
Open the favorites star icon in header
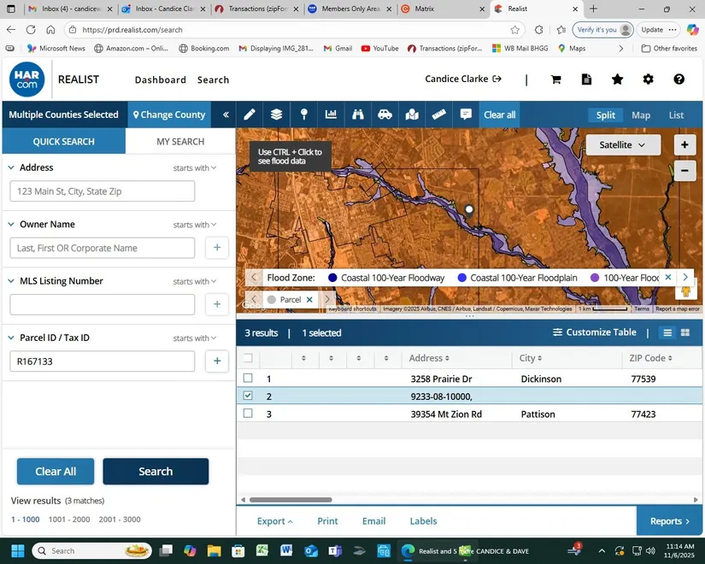point(617,79)
